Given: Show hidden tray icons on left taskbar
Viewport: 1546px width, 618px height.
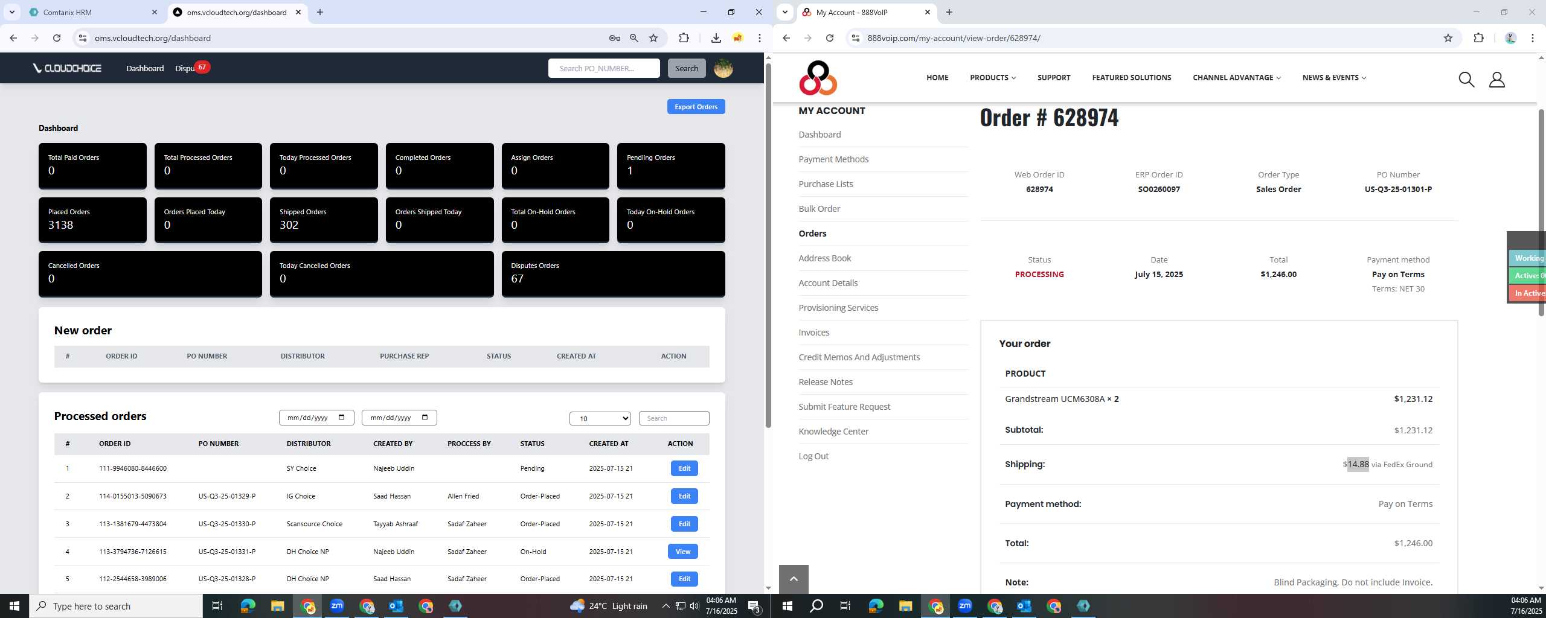Looking at the screenshot, I should point(666,605).
